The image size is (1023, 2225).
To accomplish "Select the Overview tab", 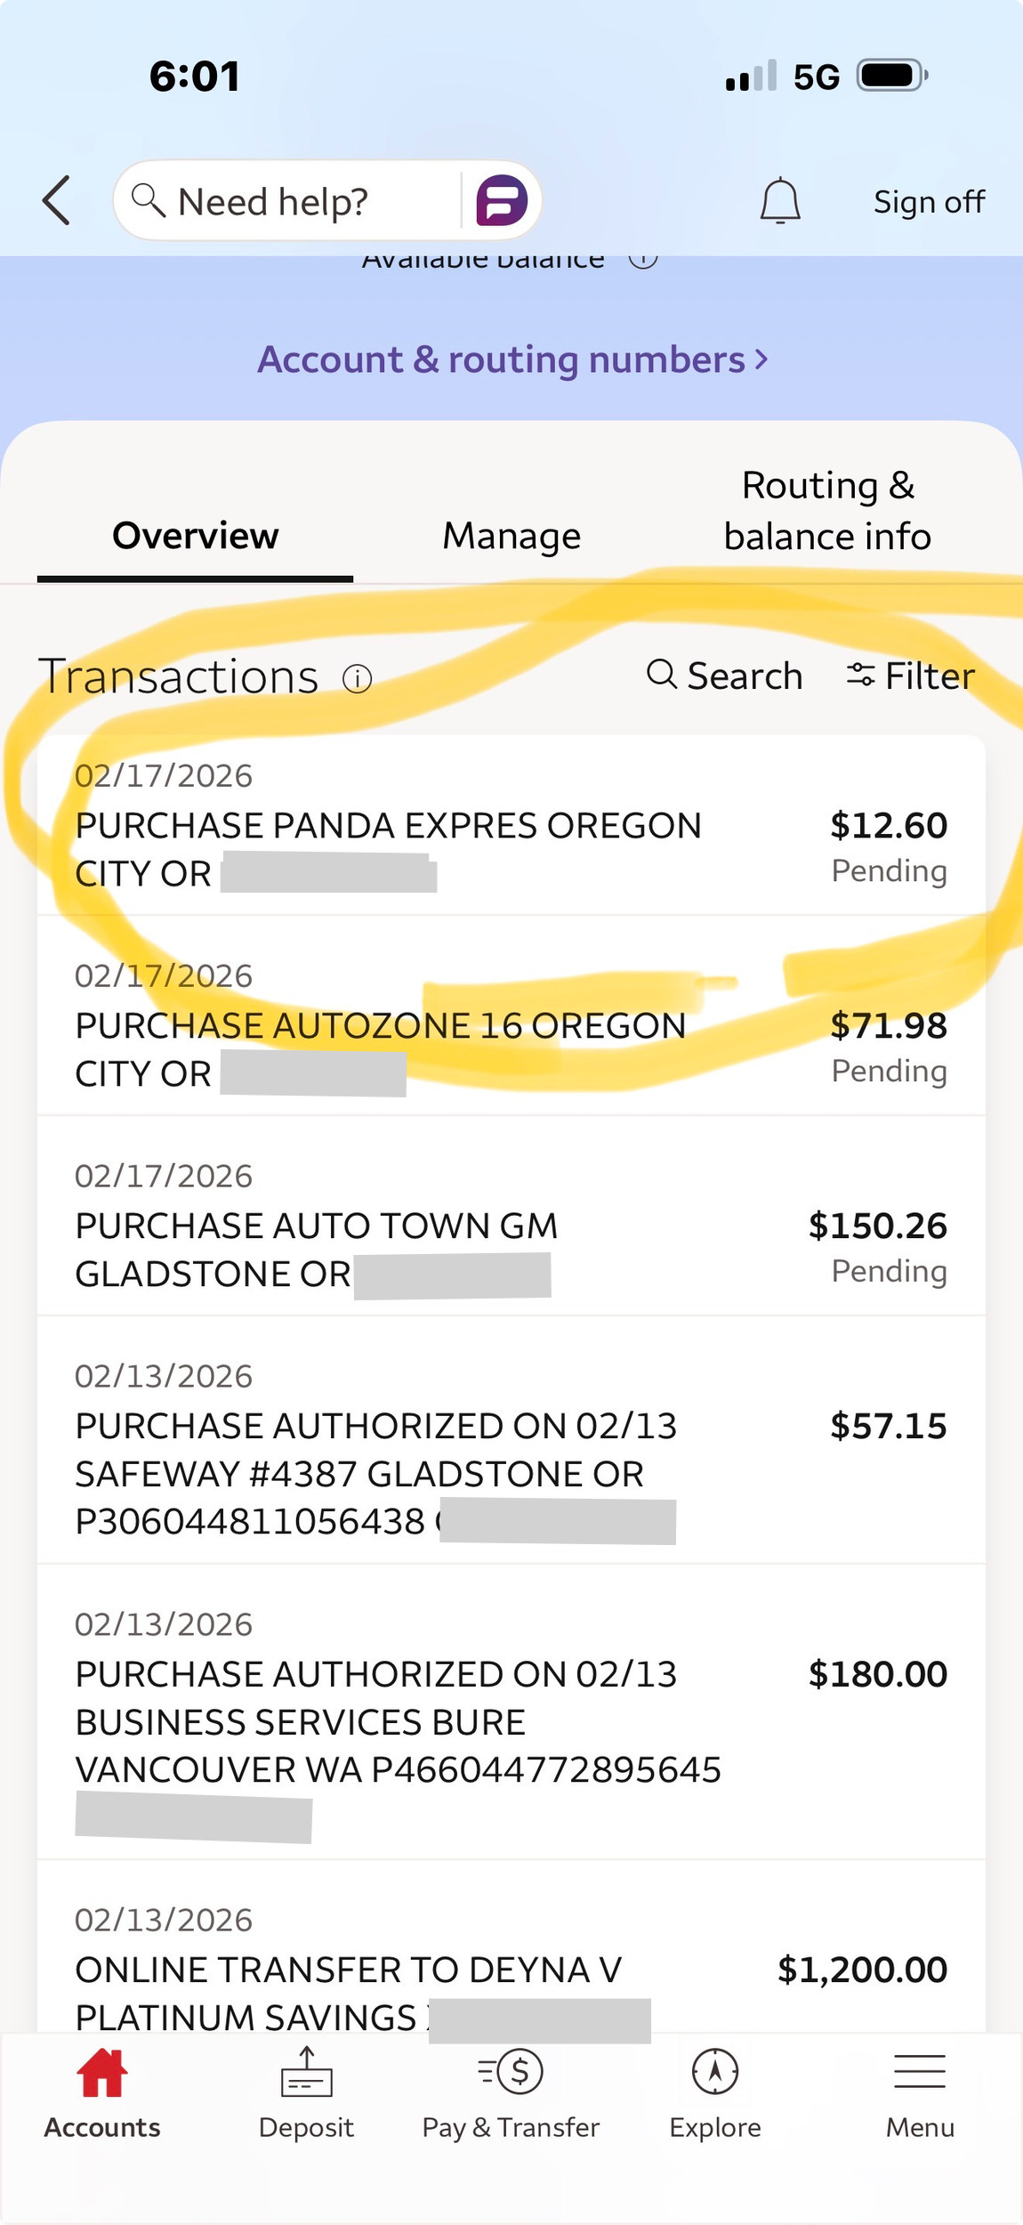I will coord(195,536).
